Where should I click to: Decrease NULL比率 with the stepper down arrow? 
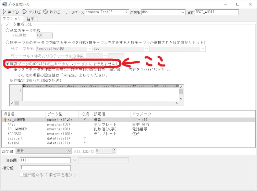114,152
